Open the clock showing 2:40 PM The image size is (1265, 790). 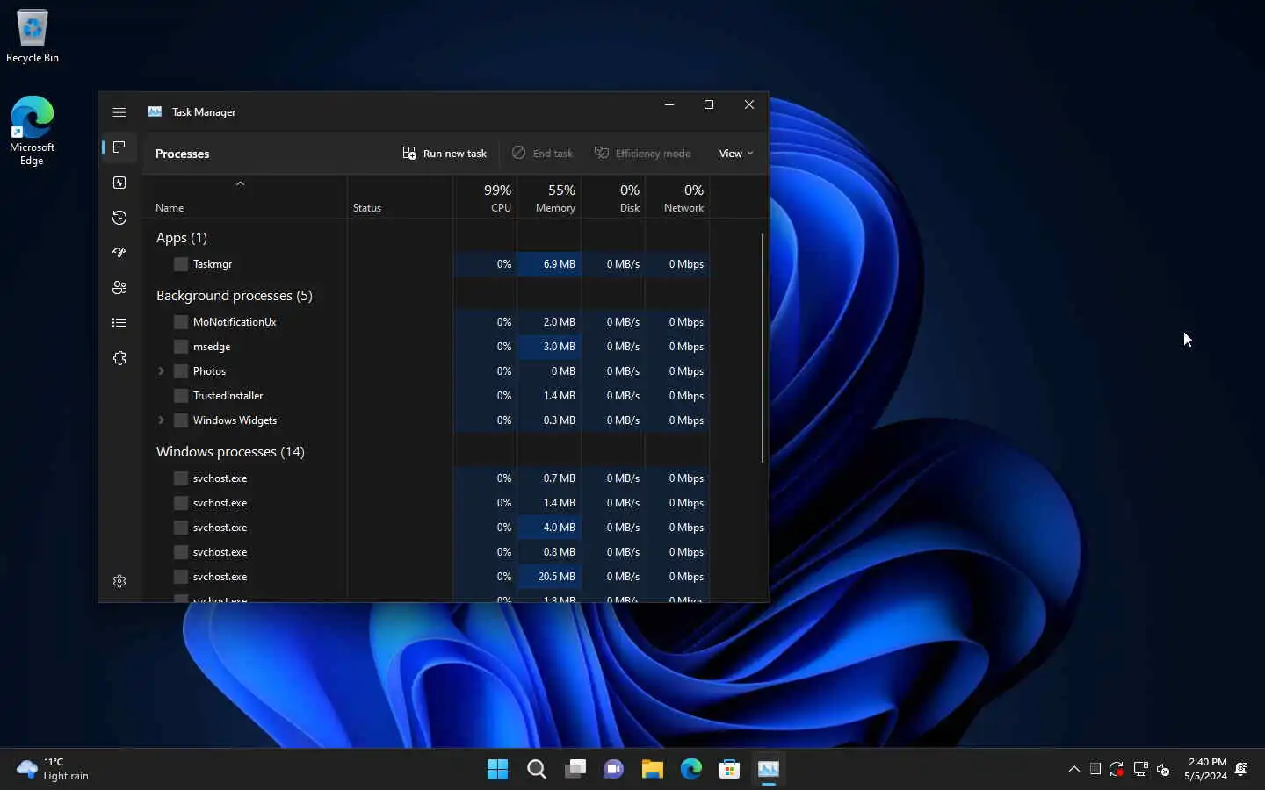pyautogui.click(x=1205, y=769)
